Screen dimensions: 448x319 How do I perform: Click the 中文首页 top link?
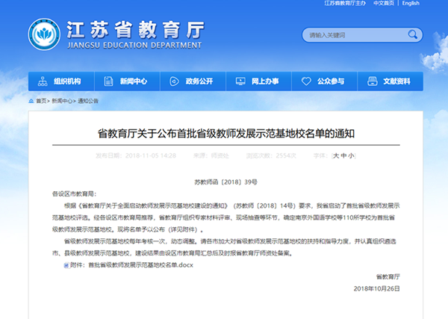[x=383, y=4]
